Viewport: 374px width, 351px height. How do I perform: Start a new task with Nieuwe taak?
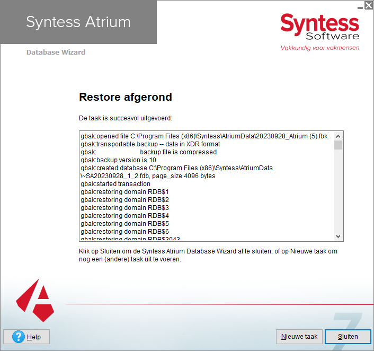pos(299,337)
